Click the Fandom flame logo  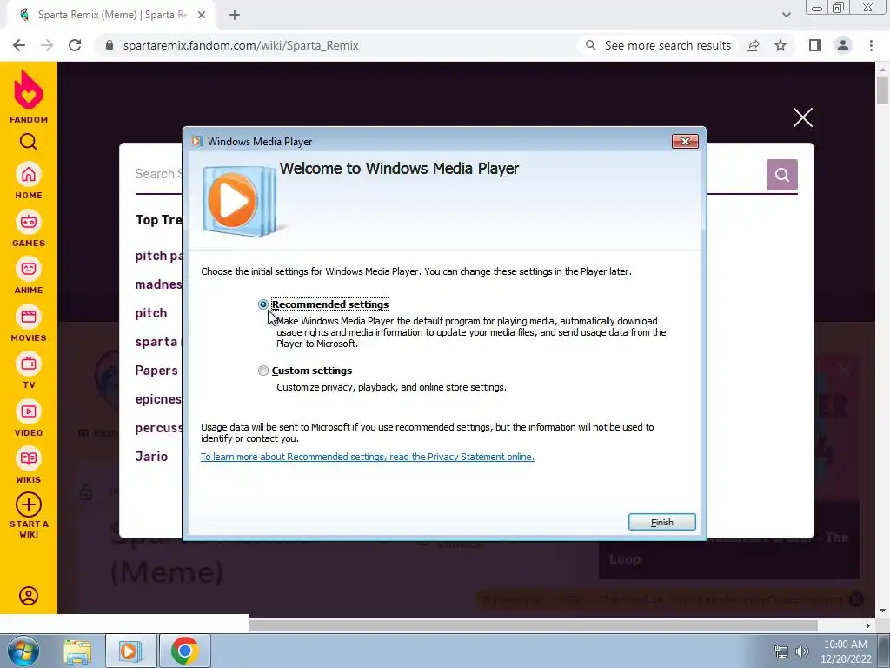pyautogui.click(x=29, y=90)
